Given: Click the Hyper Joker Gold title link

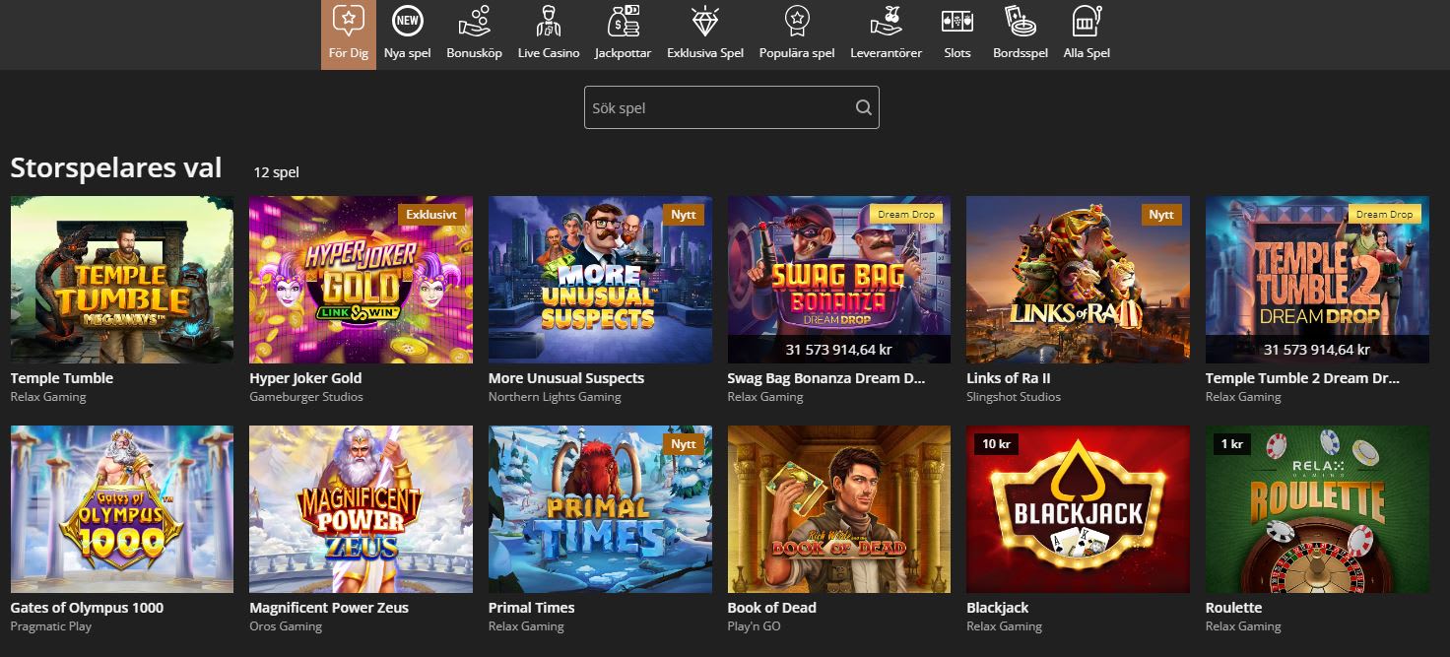Looking at the screenshot, I should pos(305,378).
